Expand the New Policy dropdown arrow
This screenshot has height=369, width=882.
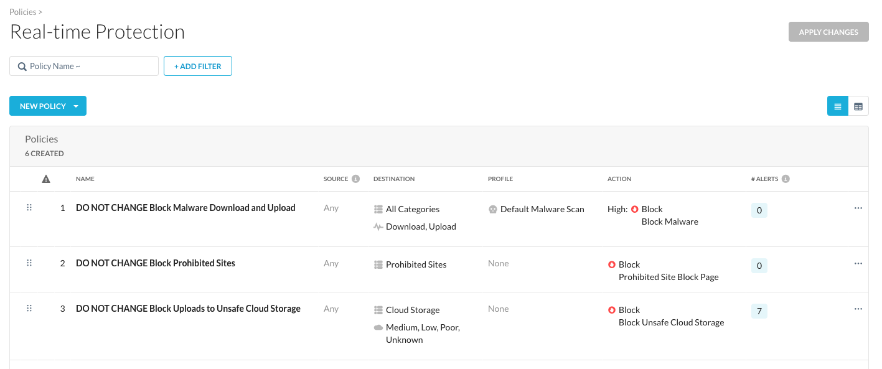click(76, 106)
